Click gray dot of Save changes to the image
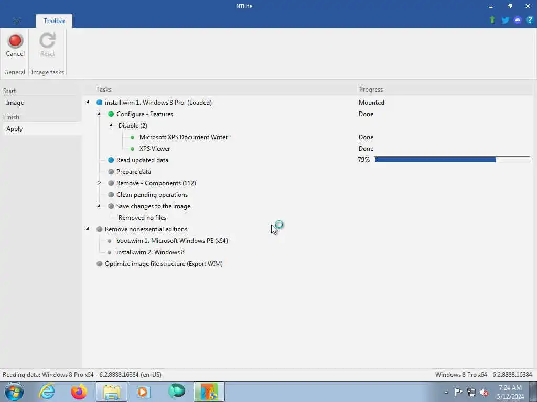Image resolution: width=537 pixels, height=402 pixels. [111, 206]
